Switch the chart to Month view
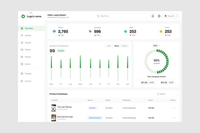Screen dimensions: 200x133 pyautogui.click(x=124, y=46)
